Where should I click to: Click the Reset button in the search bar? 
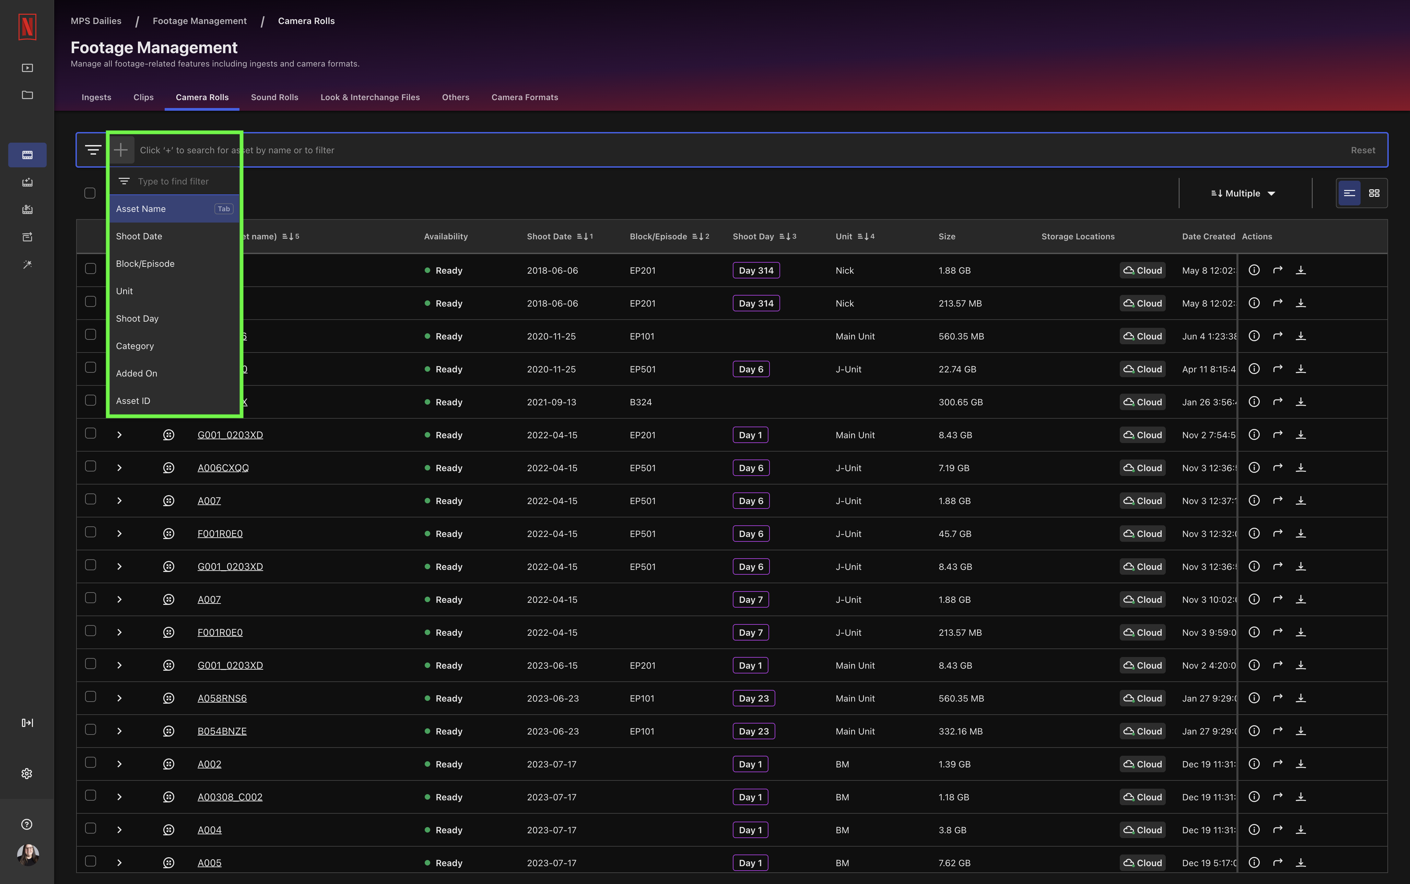[1363, 150]
